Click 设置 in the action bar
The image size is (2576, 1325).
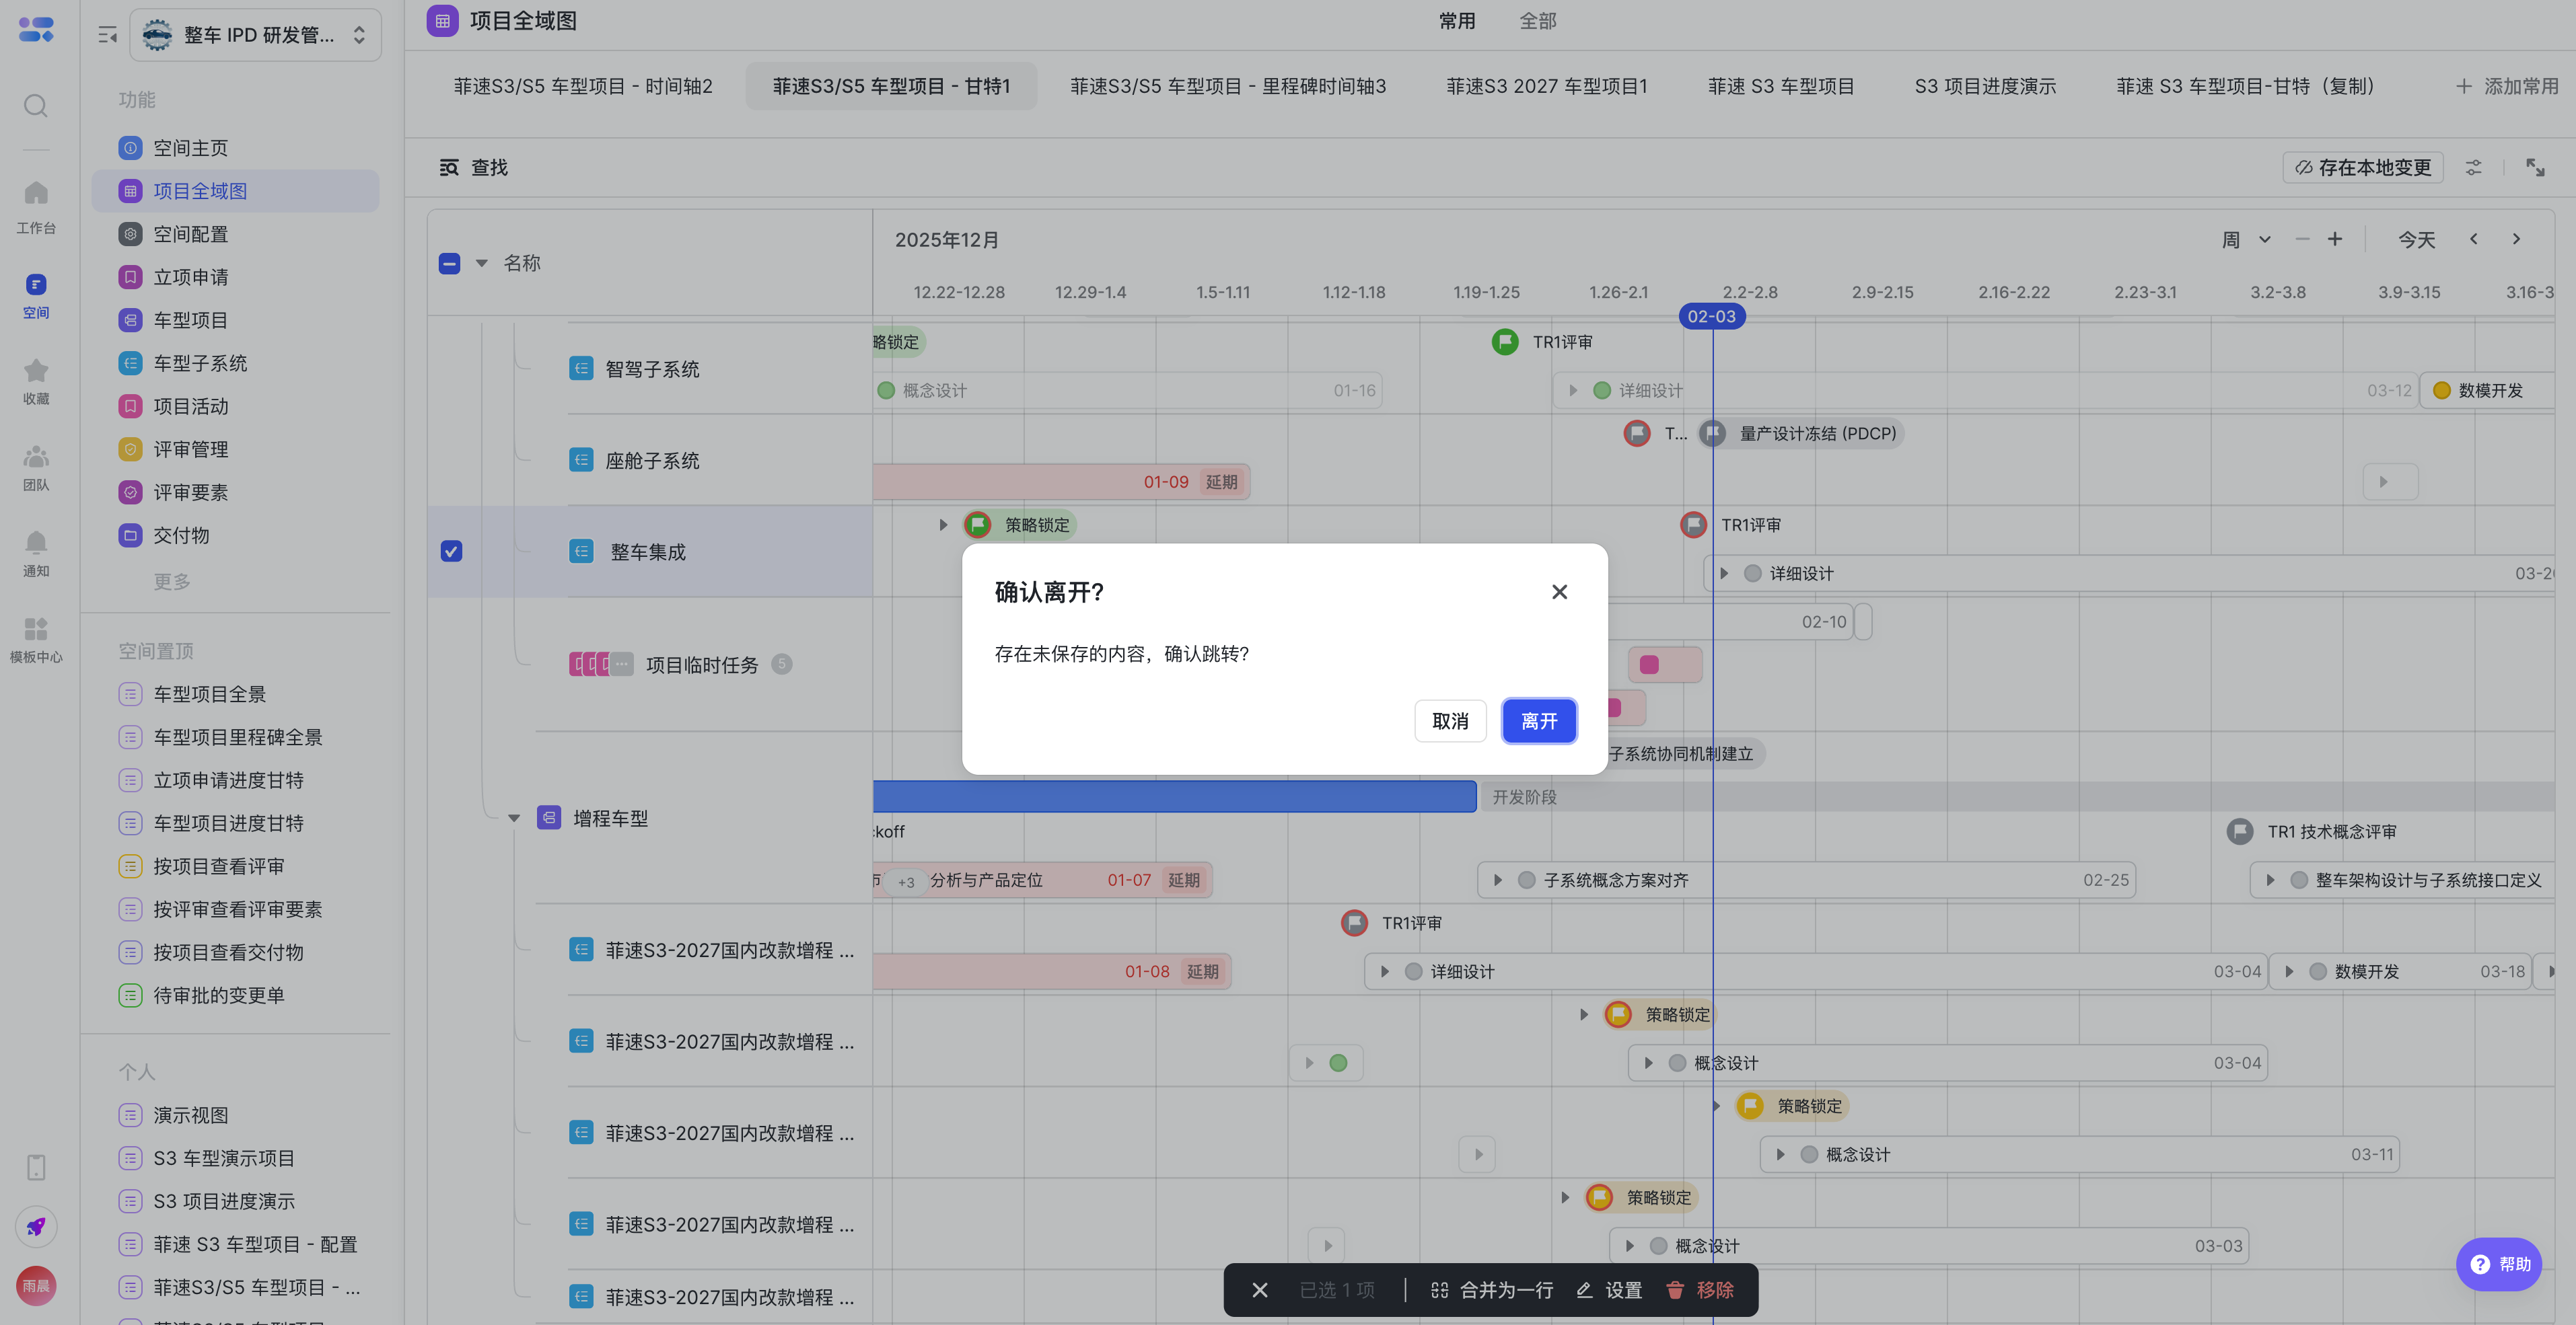1609,1290
